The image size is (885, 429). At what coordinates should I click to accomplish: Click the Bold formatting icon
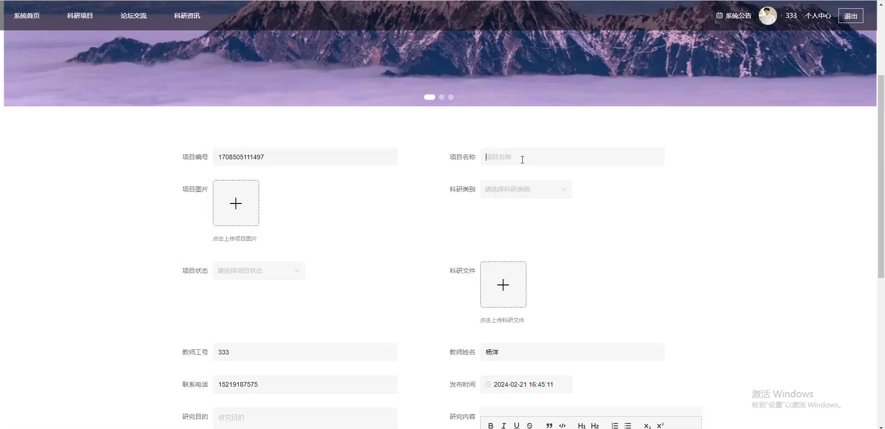click(491, 426)
